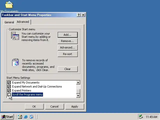
Task: Cancel the properties dialog
Action: point(54,106)
